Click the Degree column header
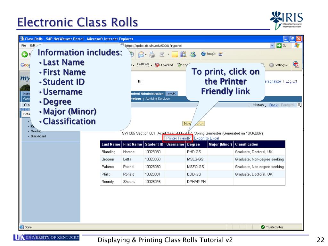Screen dimensions: 328x246 196,144
